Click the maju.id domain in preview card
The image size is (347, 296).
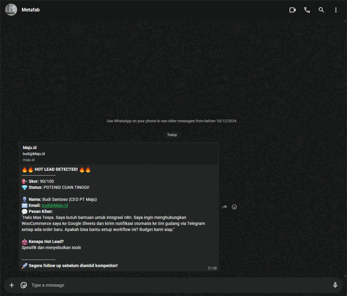29,160
